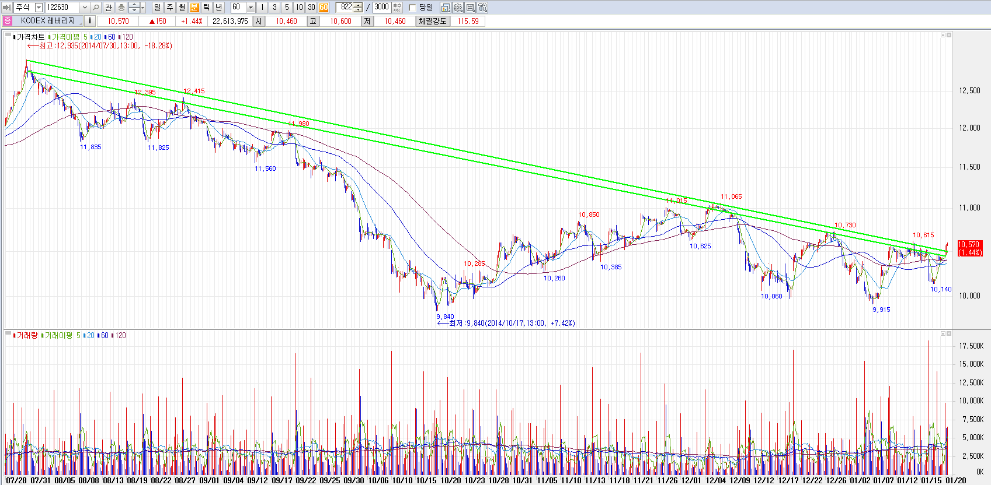Enable the 당일 checkbox
This screenshot has height=485, width=991.
click(413, 8)
